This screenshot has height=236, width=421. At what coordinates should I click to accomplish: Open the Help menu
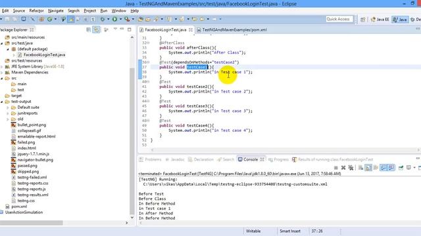(134, 10)
